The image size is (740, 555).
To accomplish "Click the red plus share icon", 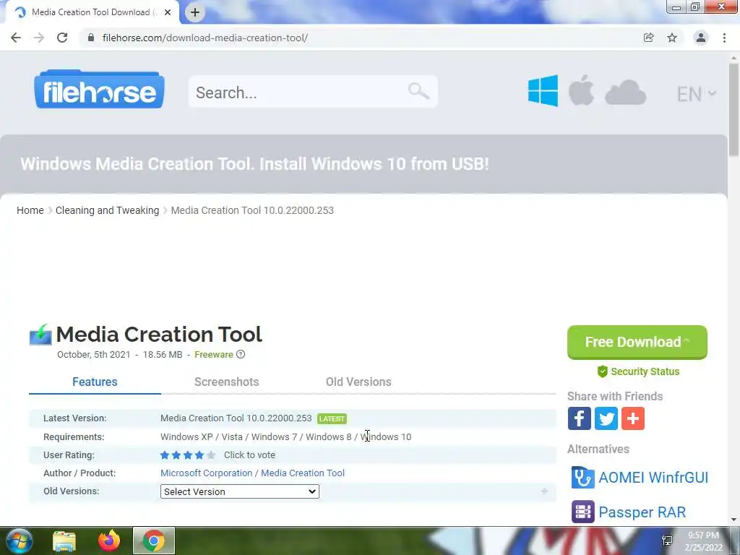I will click(x=633, y=418).
